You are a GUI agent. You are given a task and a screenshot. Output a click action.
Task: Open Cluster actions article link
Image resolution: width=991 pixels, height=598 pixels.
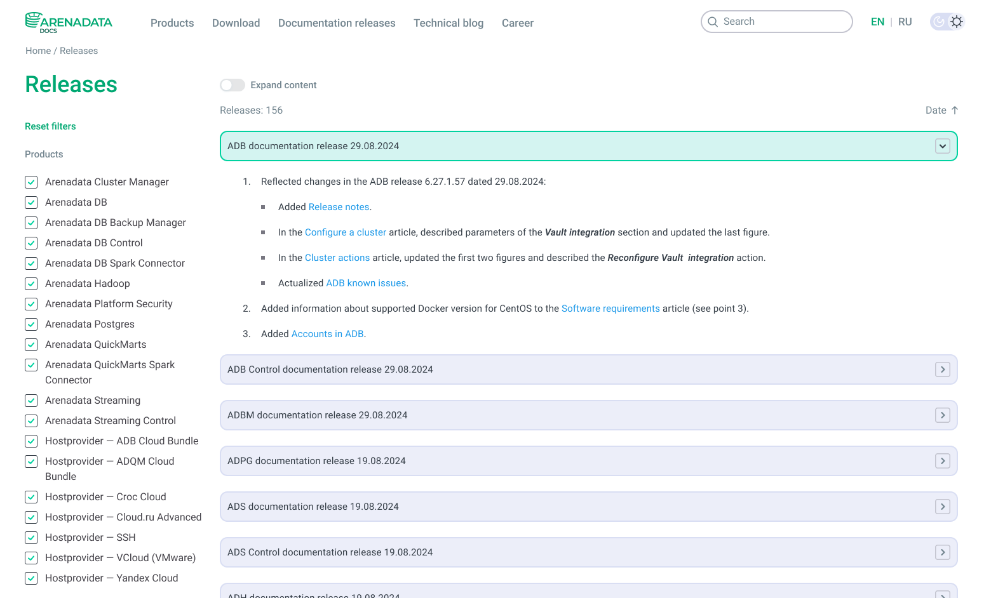tap(337, 258)
